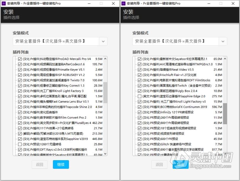Uncheck 600个PR预设 checkbox

point(140,139)
